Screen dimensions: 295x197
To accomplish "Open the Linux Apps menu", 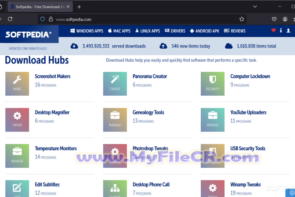I will [x=147, y=31].
